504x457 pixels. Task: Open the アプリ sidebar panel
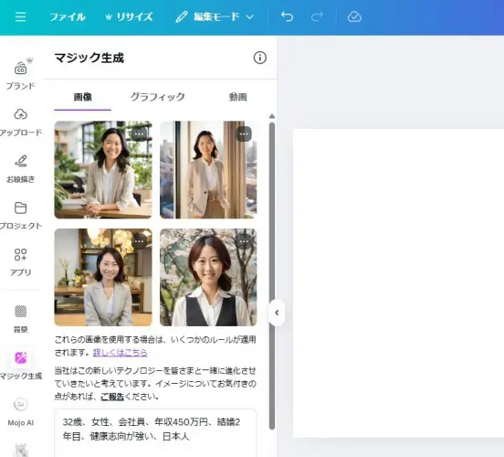click(21, 262)
